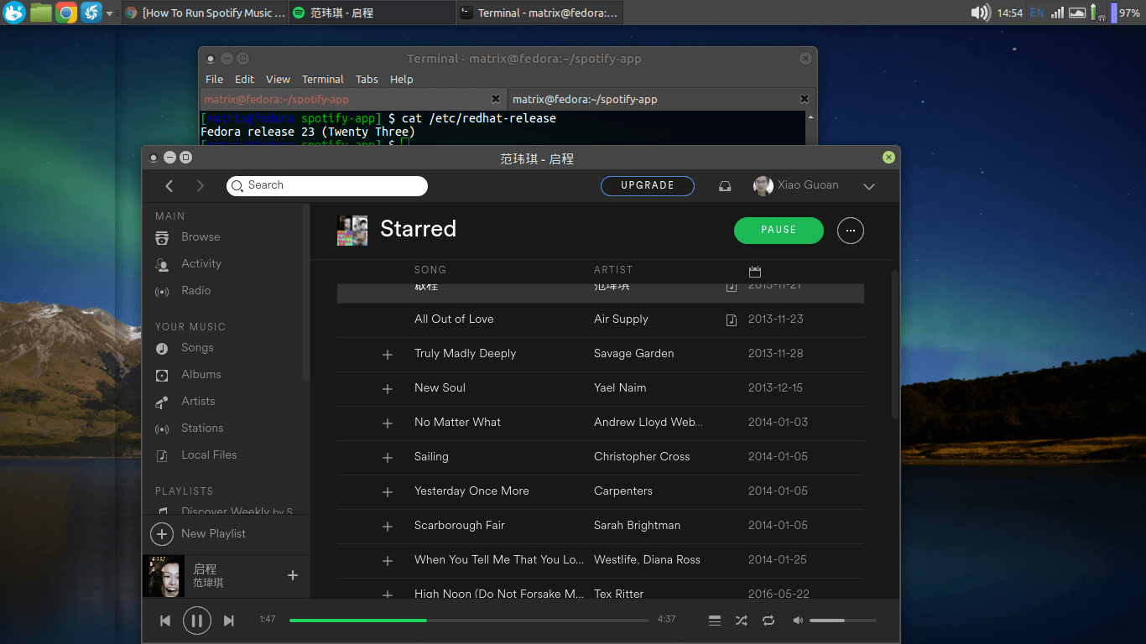Open the Starred playlist more options button
Viewport: 1146px width, 644px height.
tap(850, 231)
